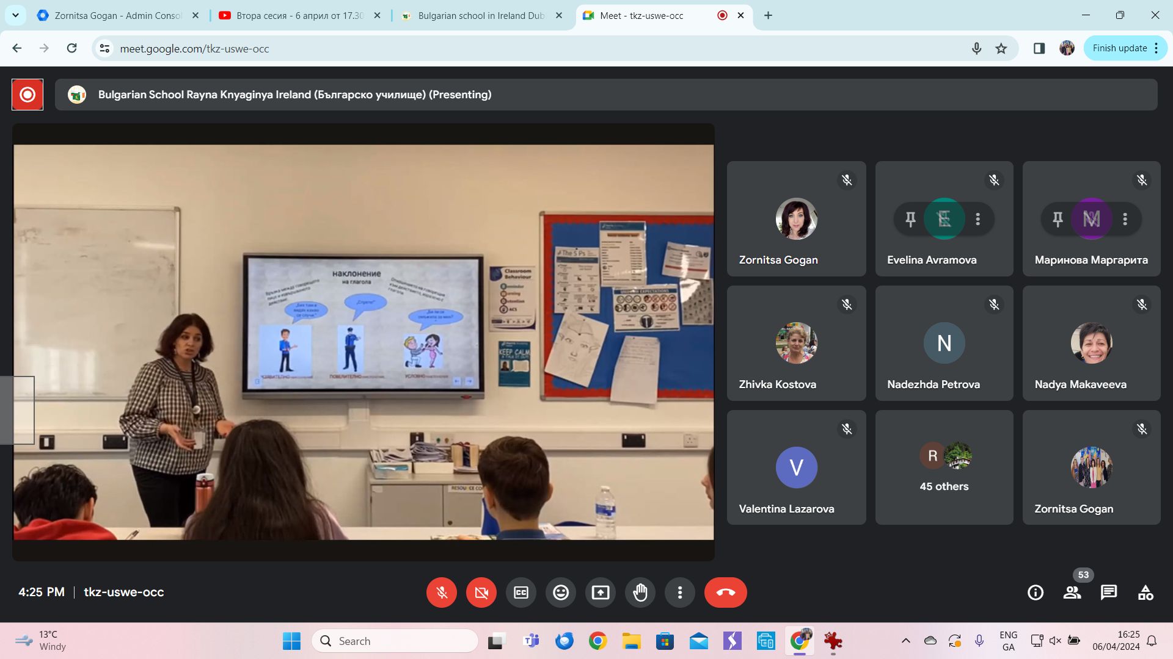Viewport: 1173px width, 659px height.
Task: Show the people panel
Action: click(x=1072, y=592)
